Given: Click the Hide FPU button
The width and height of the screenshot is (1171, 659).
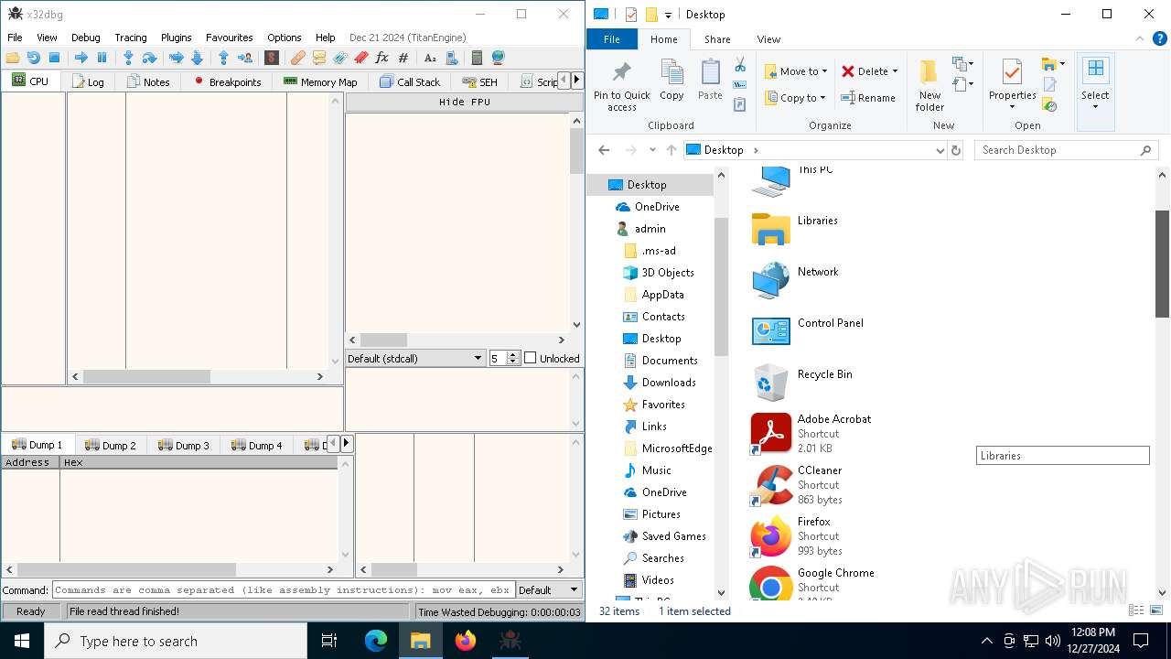Looking at the screenshot, I should (465, 102).
